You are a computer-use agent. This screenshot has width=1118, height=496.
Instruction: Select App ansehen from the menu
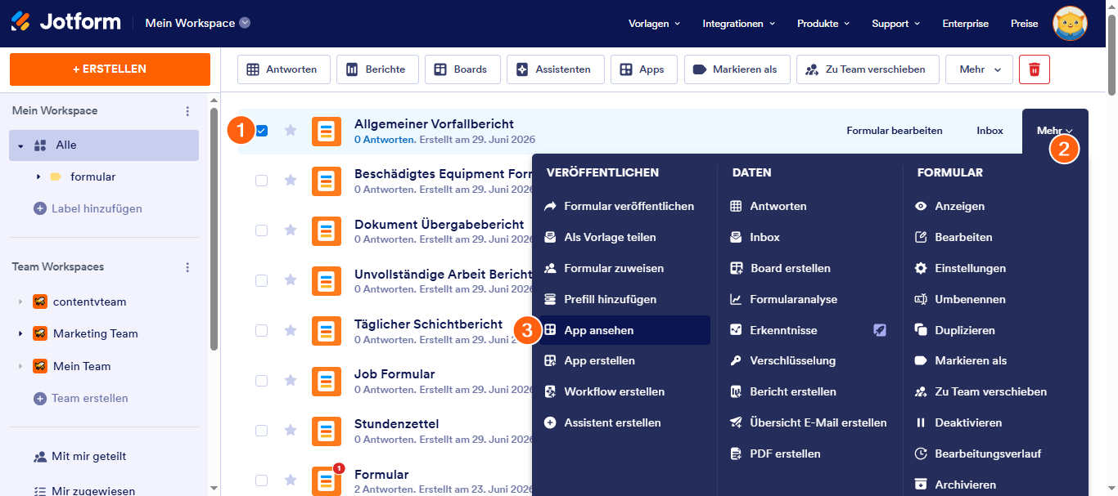tap(624, 330)
